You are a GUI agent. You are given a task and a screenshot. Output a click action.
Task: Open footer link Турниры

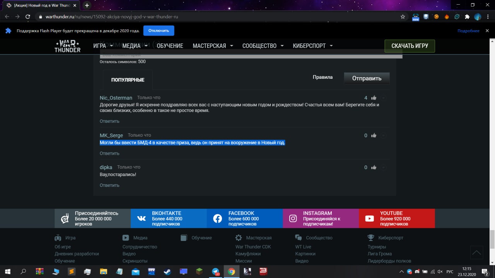pyautogui.click(x=377, y=247)
